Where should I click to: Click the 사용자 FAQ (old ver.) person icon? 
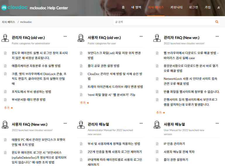coord(81,38)
